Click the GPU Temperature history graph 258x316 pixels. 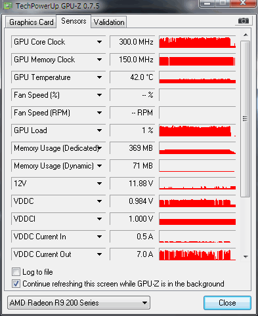point(198,77)
